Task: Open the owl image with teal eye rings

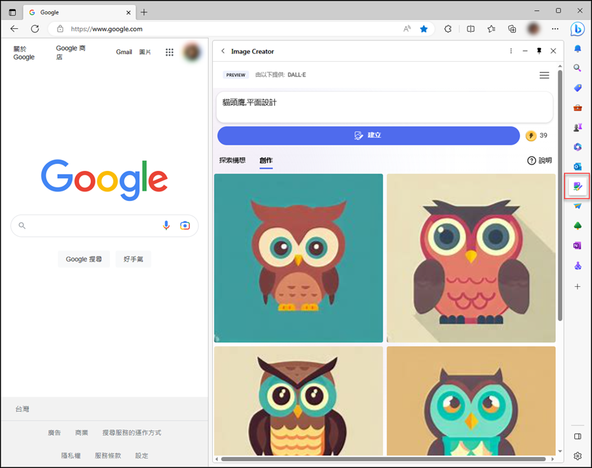Action: (298, 401)
